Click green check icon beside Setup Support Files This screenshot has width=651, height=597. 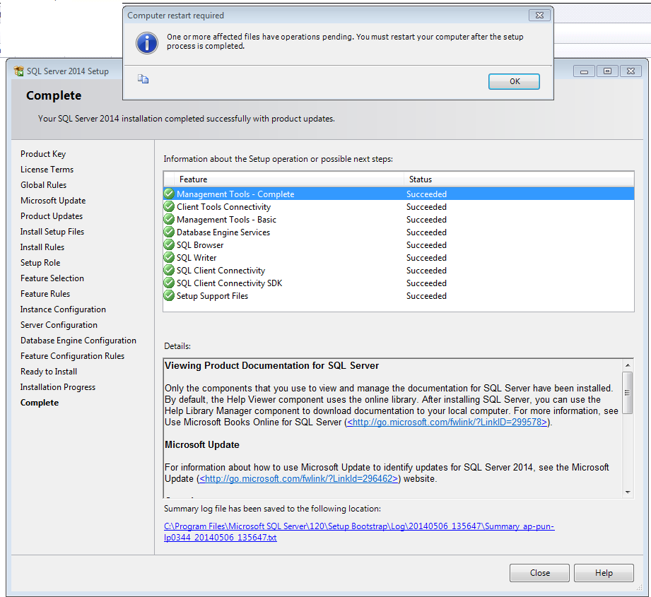(x=168, y=295)
